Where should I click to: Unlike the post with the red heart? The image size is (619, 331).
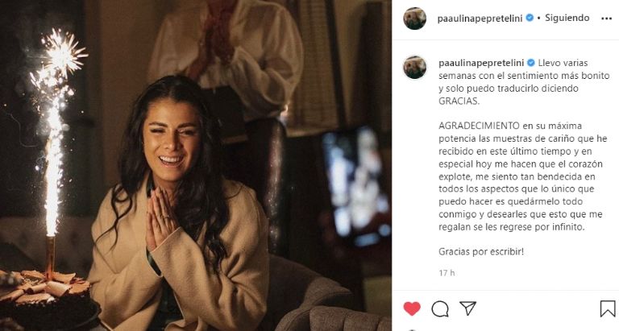click(x=412, y=308)
